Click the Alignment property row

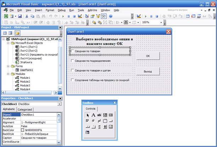click(x=29, y=123)
